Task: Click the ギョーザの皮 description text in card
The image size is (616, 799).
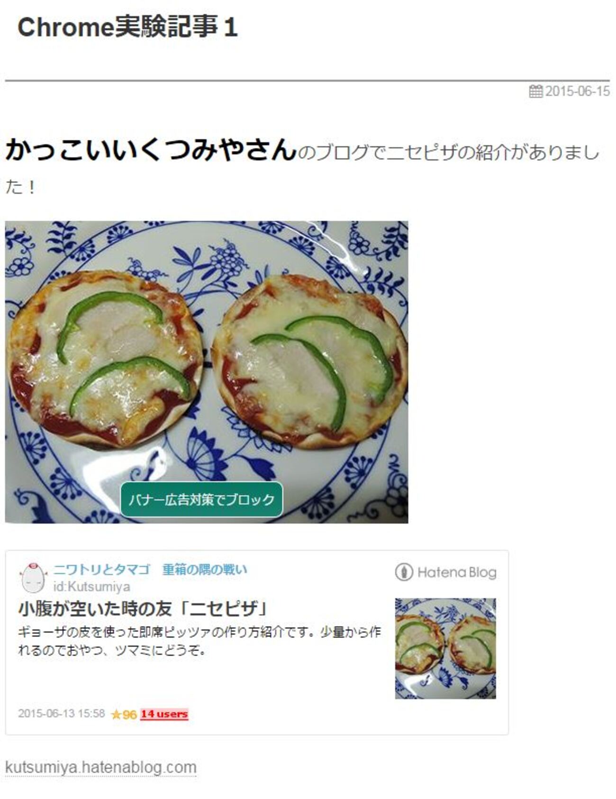Action: click(199, 641)
